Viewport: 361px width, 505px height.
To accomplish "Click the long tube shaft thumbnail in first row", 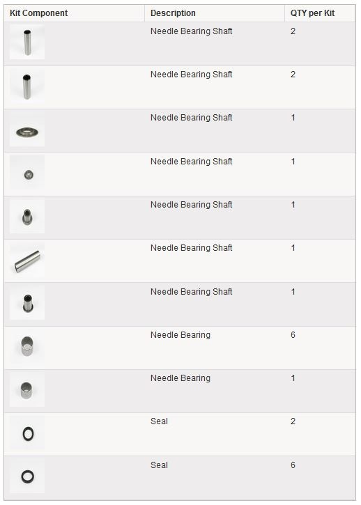I will [x=27, y=42].
